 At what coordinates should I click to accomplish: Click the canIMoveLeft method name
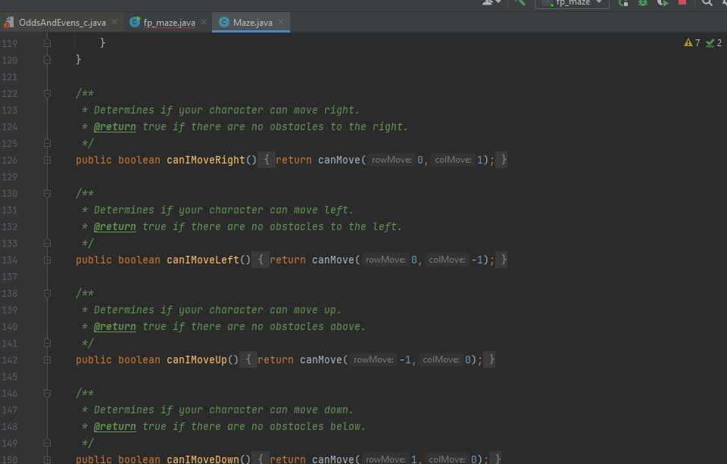coord(203,260)
